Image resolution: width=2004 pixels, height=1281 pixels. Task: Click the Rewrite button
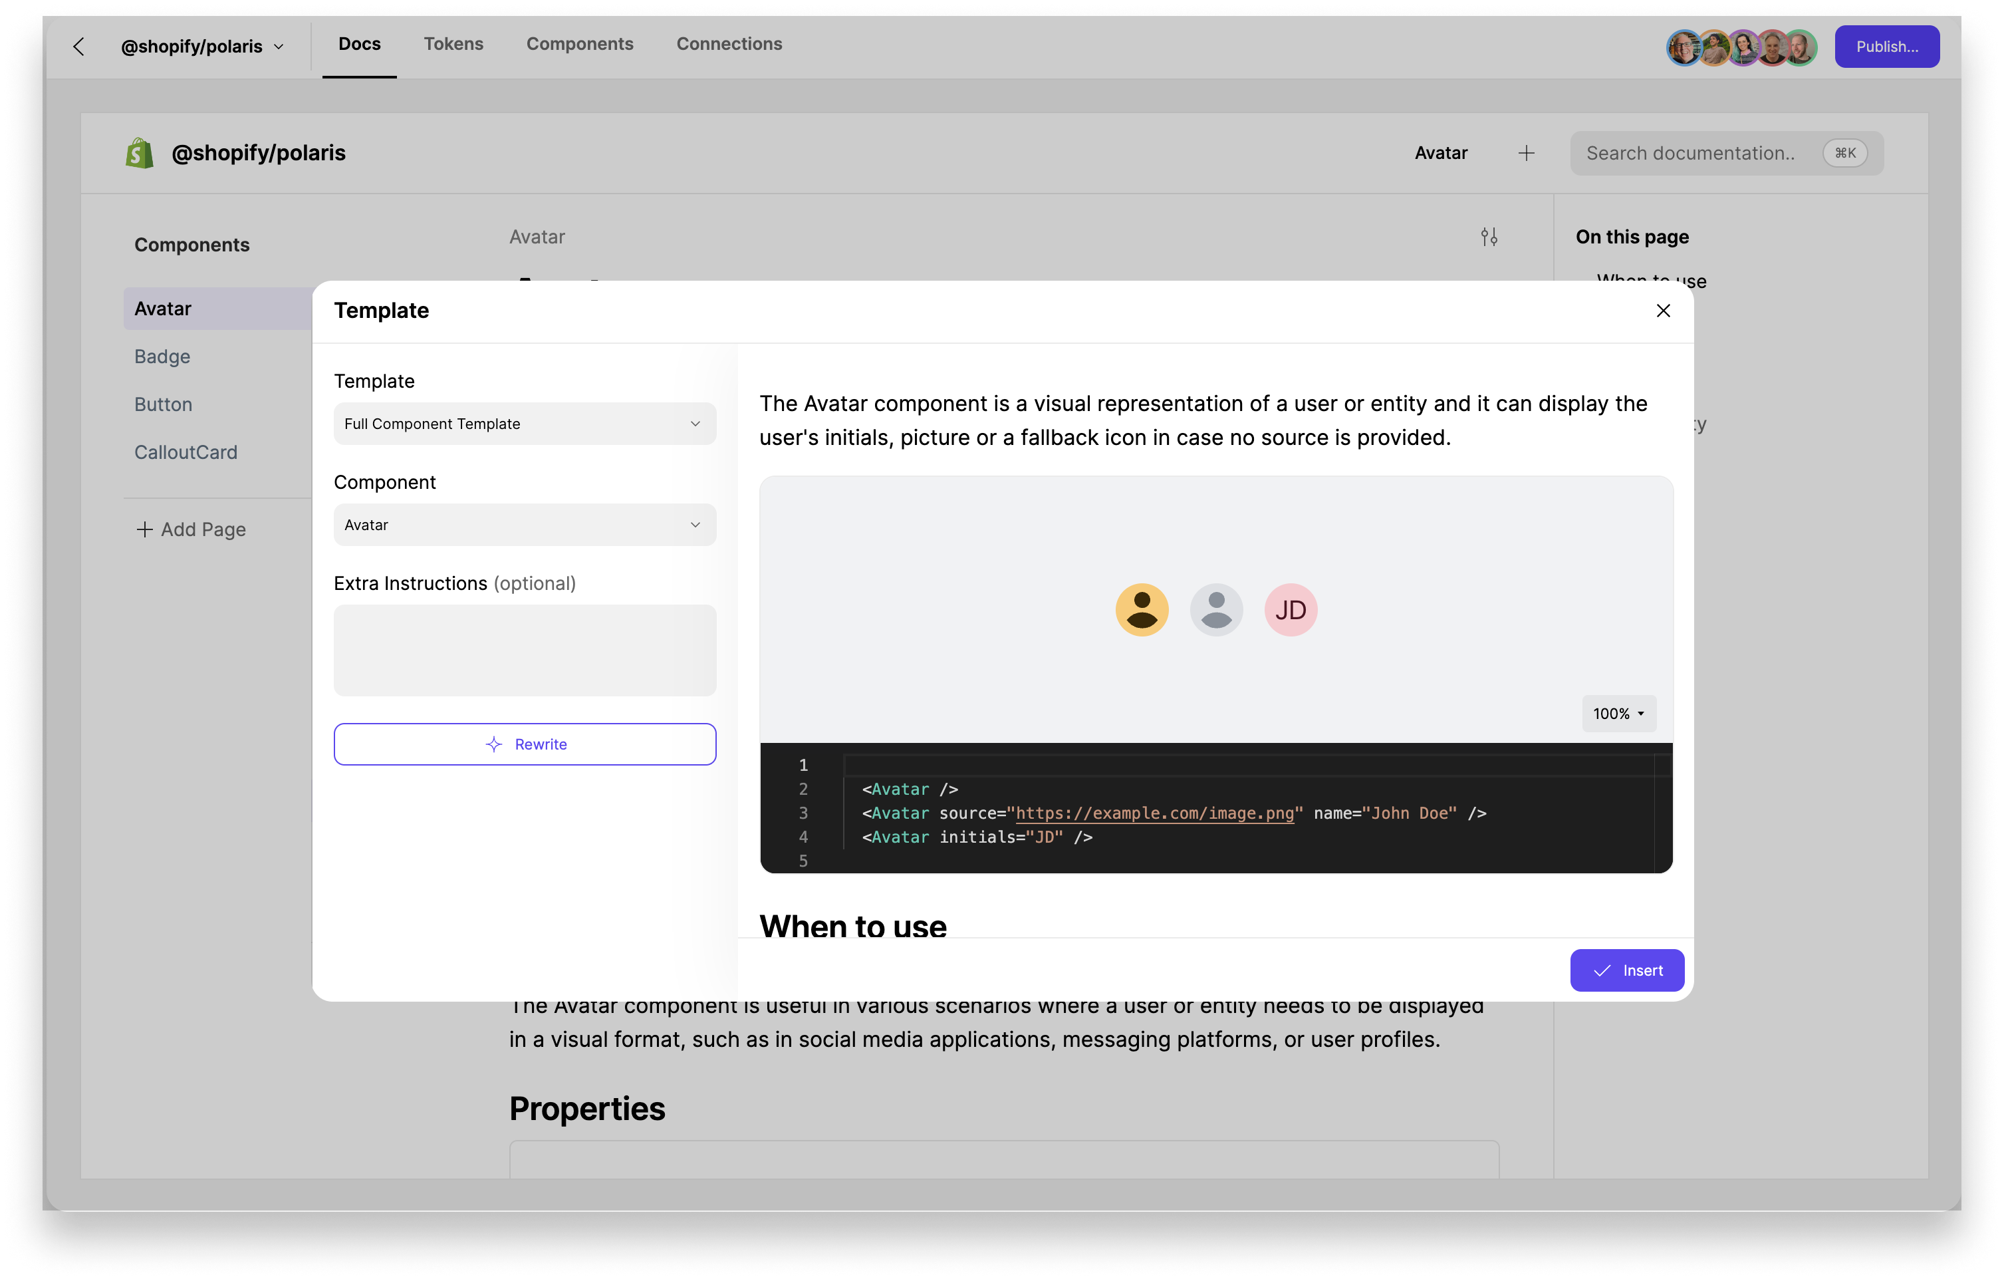click(525, 744)
